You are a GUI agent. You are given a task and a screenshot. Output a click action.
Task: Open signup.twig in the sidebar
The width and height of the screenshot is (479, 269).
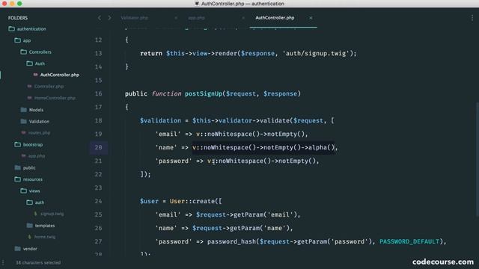coord(52,214)
